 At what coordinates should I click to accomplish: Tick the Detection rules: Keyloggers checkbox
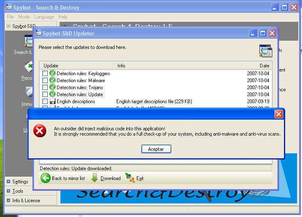(45, 74)
